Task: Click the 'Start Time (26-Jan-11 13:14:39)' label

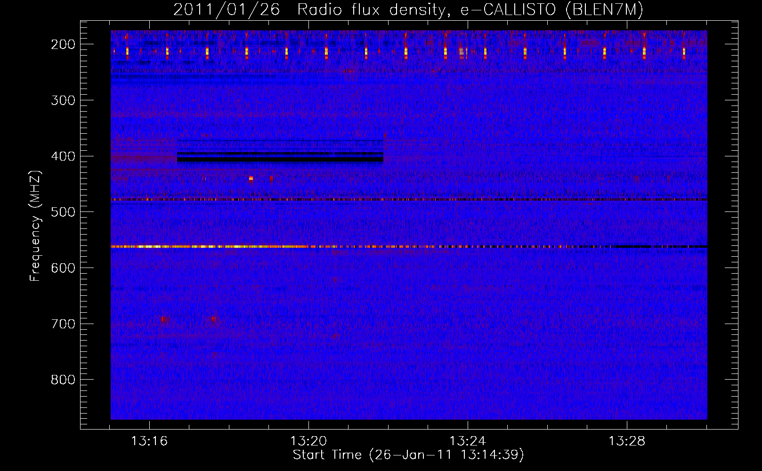Action: pyautogui.click(x=408, y=455)
